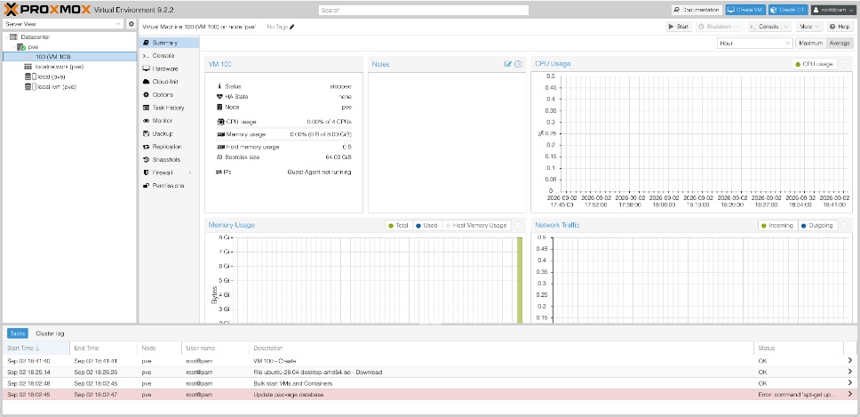Open the Shutdown options dropdown arrow
This screenshot has height=417, width=860.
click(x=738, y=27)
